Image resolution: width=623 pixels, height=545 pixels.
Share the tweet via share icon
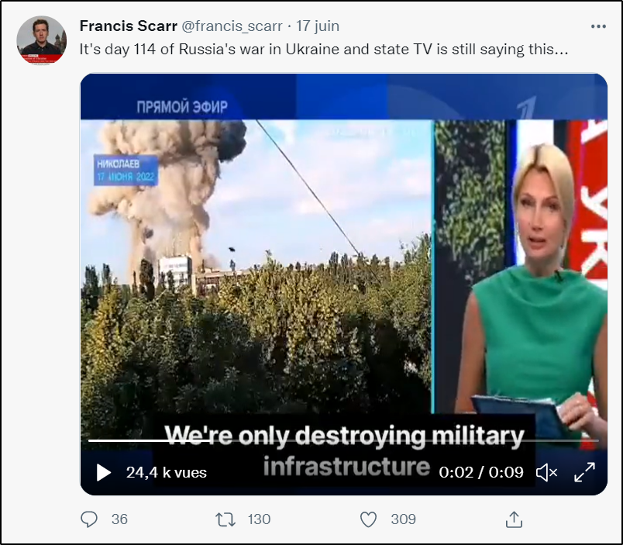(514, 519)
